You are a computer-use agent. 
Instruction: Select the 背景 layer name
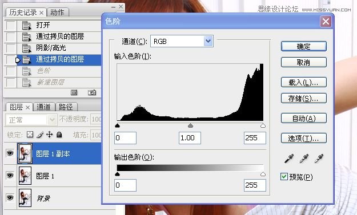43,198
